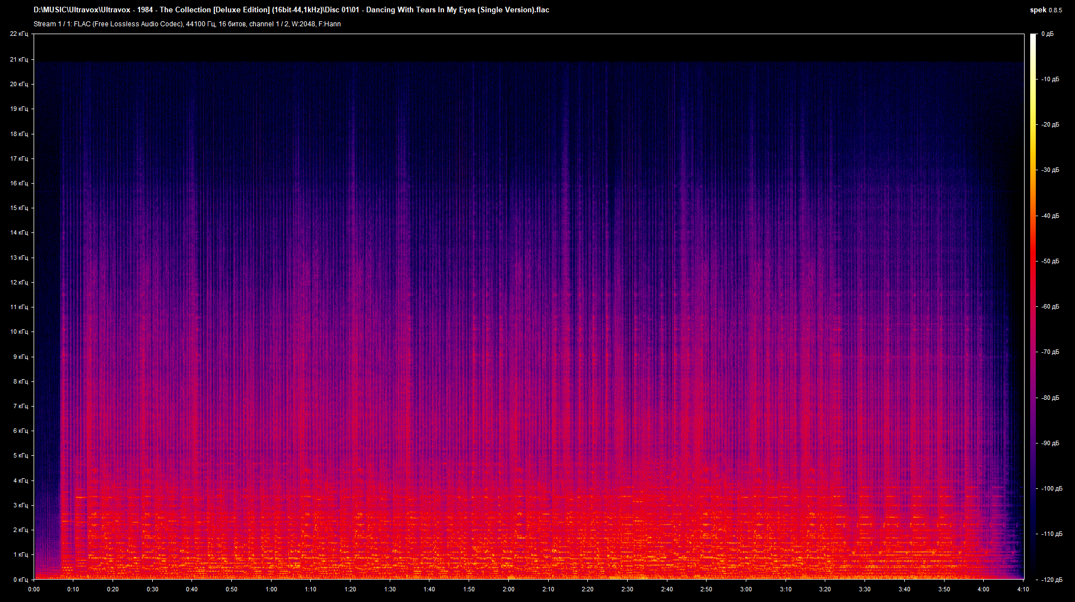Click the F:Hann window function text
The height and width of the screenshot is (602, 1075).
tap(330, 24)
